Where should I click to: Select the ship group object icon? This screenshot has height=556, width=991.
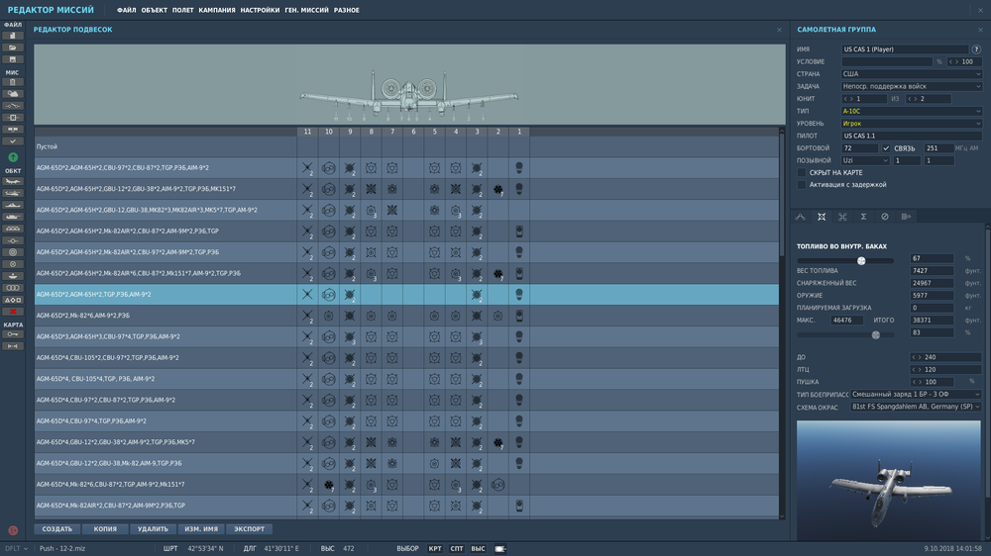12,205
